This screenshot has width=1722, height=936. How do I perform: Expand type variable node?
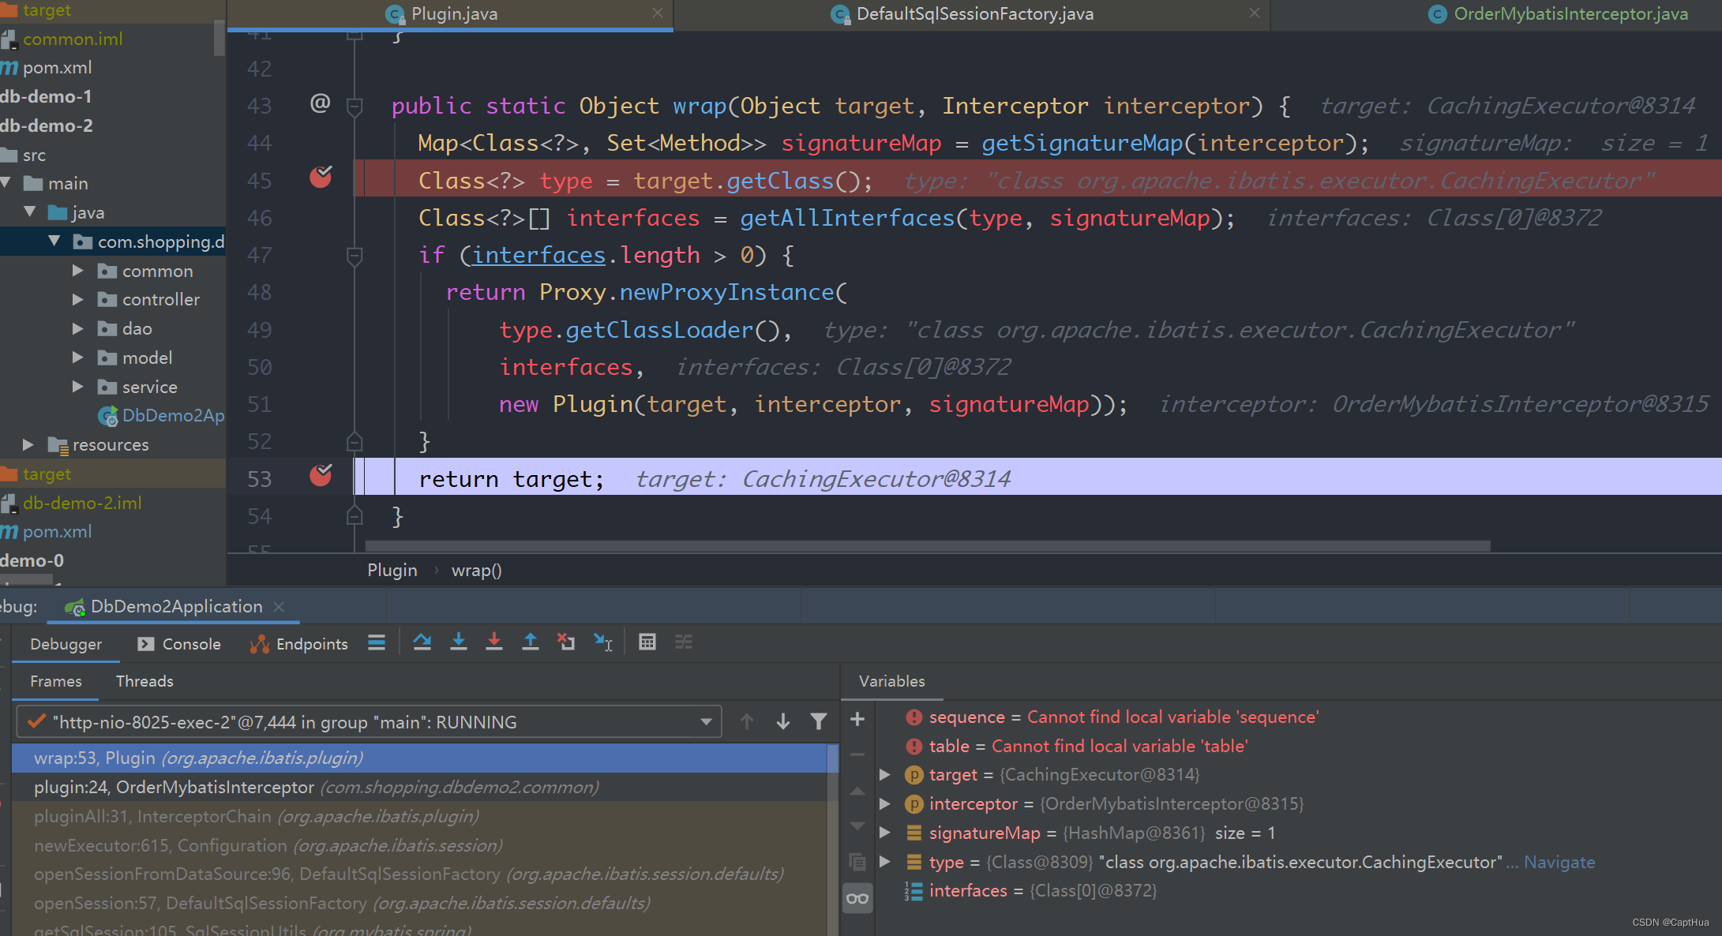pos(885,862)
